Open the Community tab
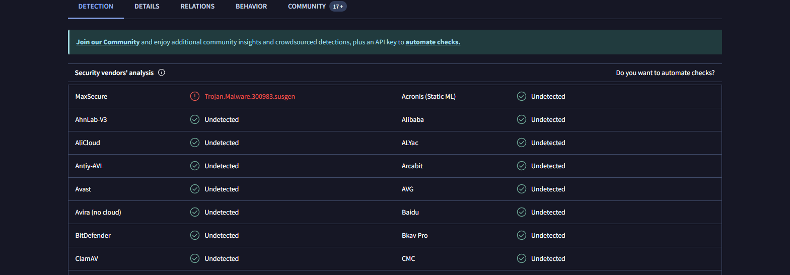The height and width of the screenshot is (275, 790). tap(307, 7)
